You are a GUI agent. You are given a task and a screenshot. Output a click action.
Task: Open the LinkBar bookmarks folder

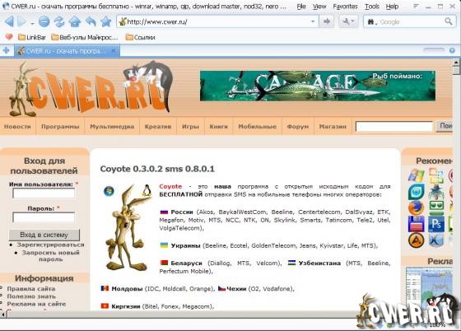32,37
